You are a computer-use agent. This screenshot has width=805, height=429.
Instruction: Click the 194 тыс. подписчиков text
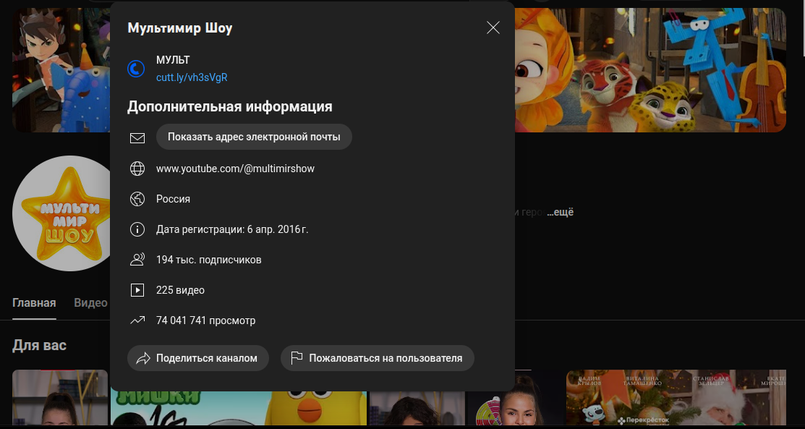(208, 260)
